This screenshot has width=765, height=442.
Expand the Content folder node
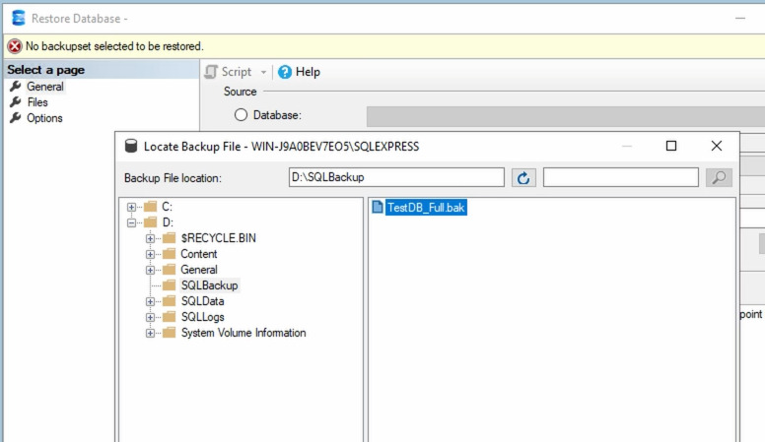pos(150,254)
